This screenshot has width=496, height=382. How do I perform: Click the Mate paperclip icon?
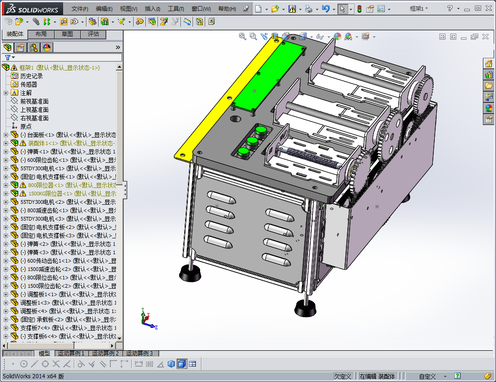point(36,21)
